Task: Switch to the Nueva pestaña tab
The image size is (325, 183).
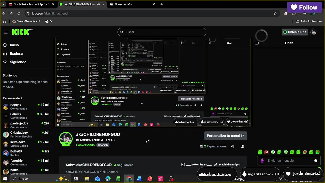Action: [133, 4]
